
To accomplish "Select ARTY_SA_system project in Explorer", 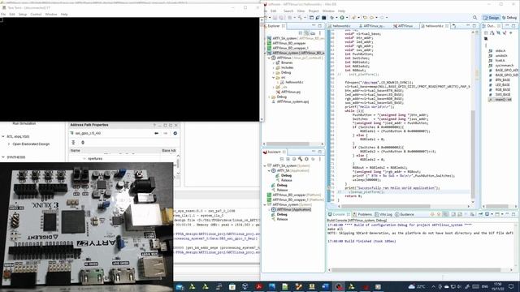I will (284, 38).
